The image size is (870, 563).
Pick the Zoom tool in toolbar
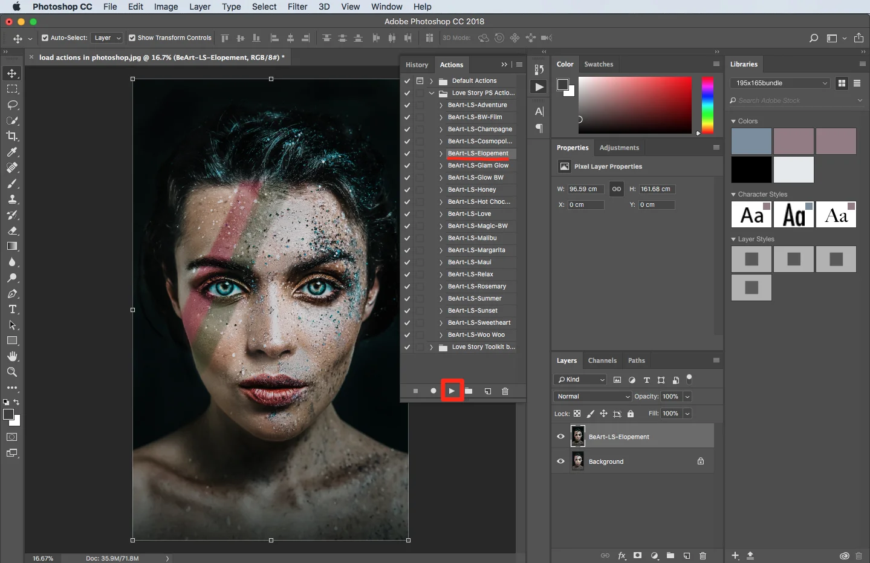tap(12, 373)
